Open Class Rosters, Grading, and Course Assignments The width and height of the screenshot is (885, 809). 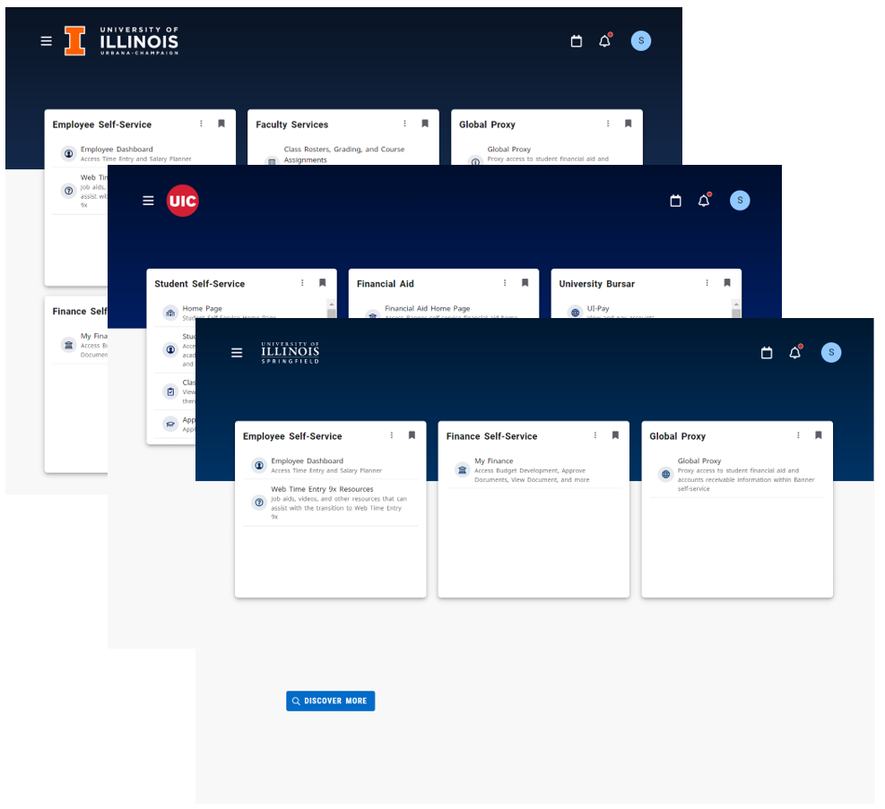point(343,154)
